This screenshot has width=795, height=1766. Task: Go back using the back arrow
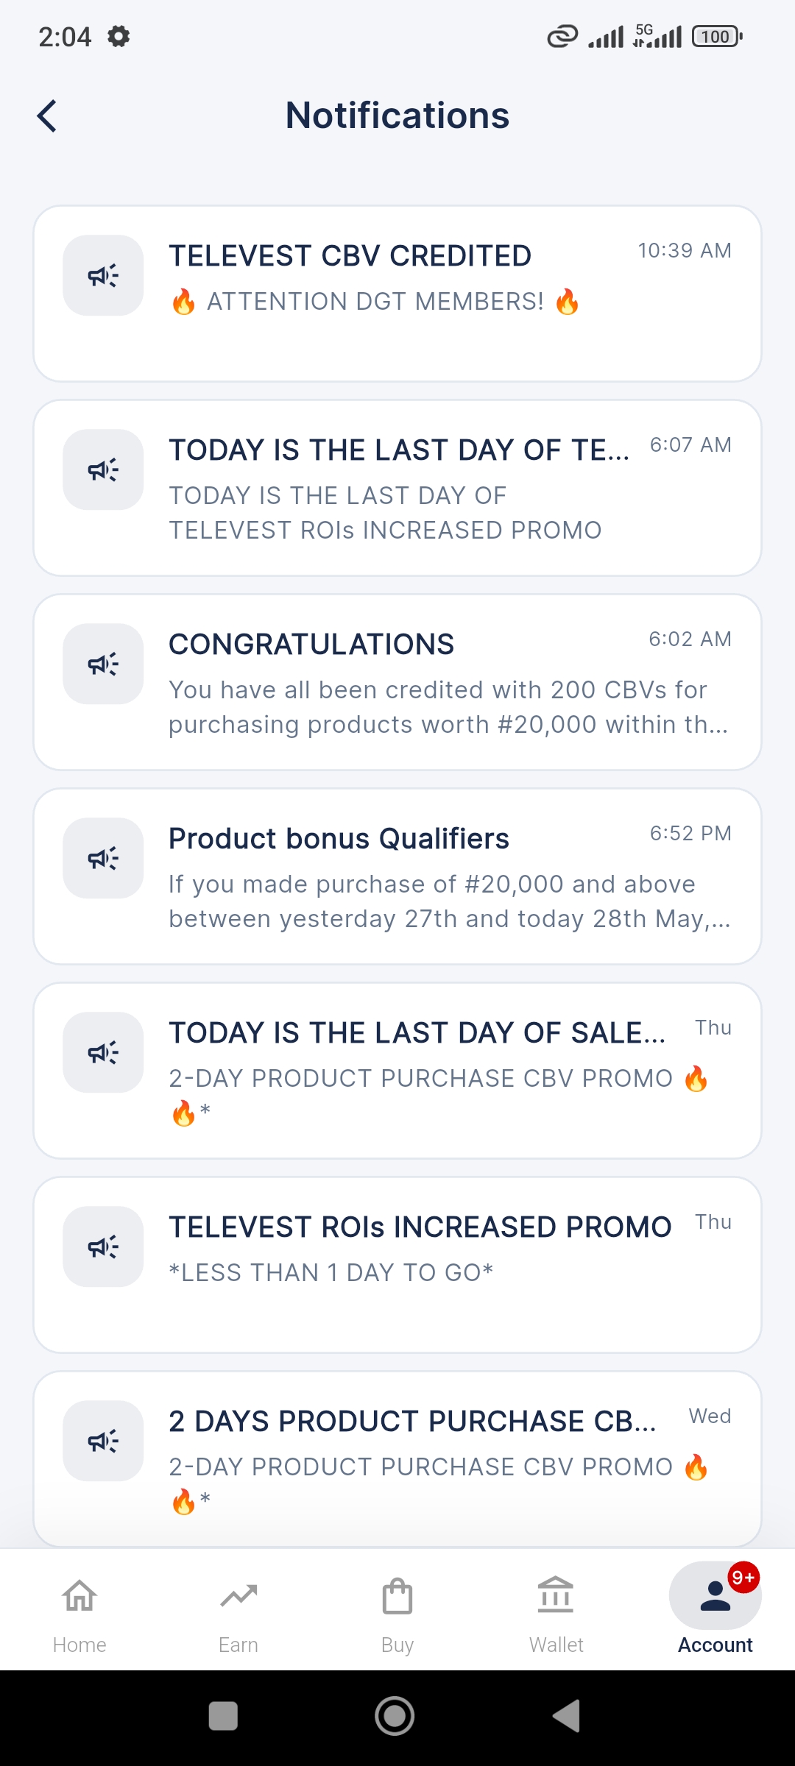(47, 116)
